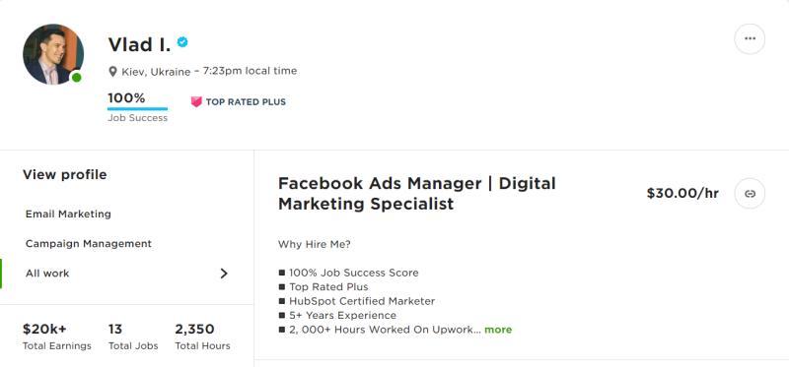Click the 2,350 Total Hours stat

click(x=202, y=336)
